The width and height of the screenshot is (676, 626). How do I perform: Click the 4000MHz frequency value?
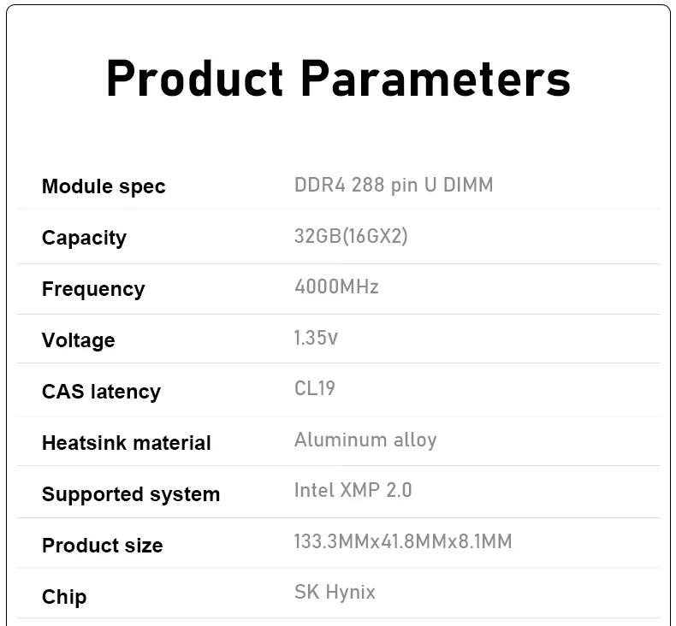point(336,287)
